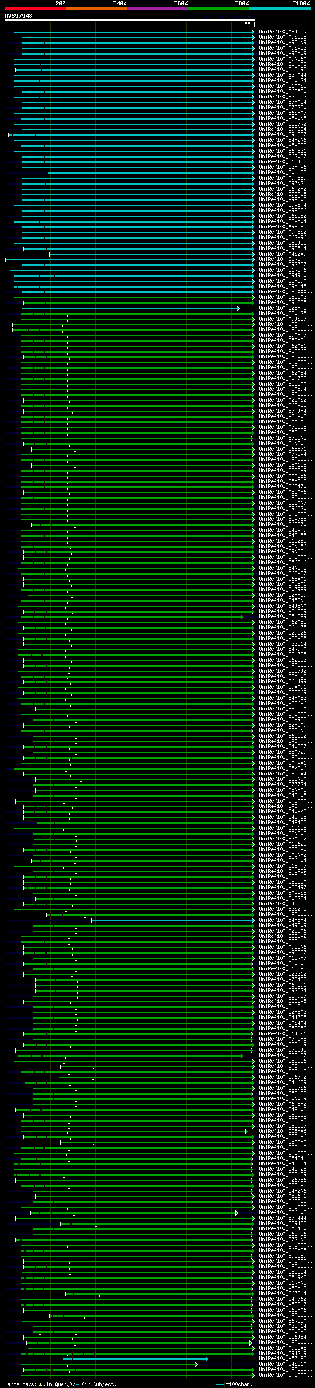
Task: Select the UniRef100_B8AX04 entry
Action: click(x=283, y=222)
